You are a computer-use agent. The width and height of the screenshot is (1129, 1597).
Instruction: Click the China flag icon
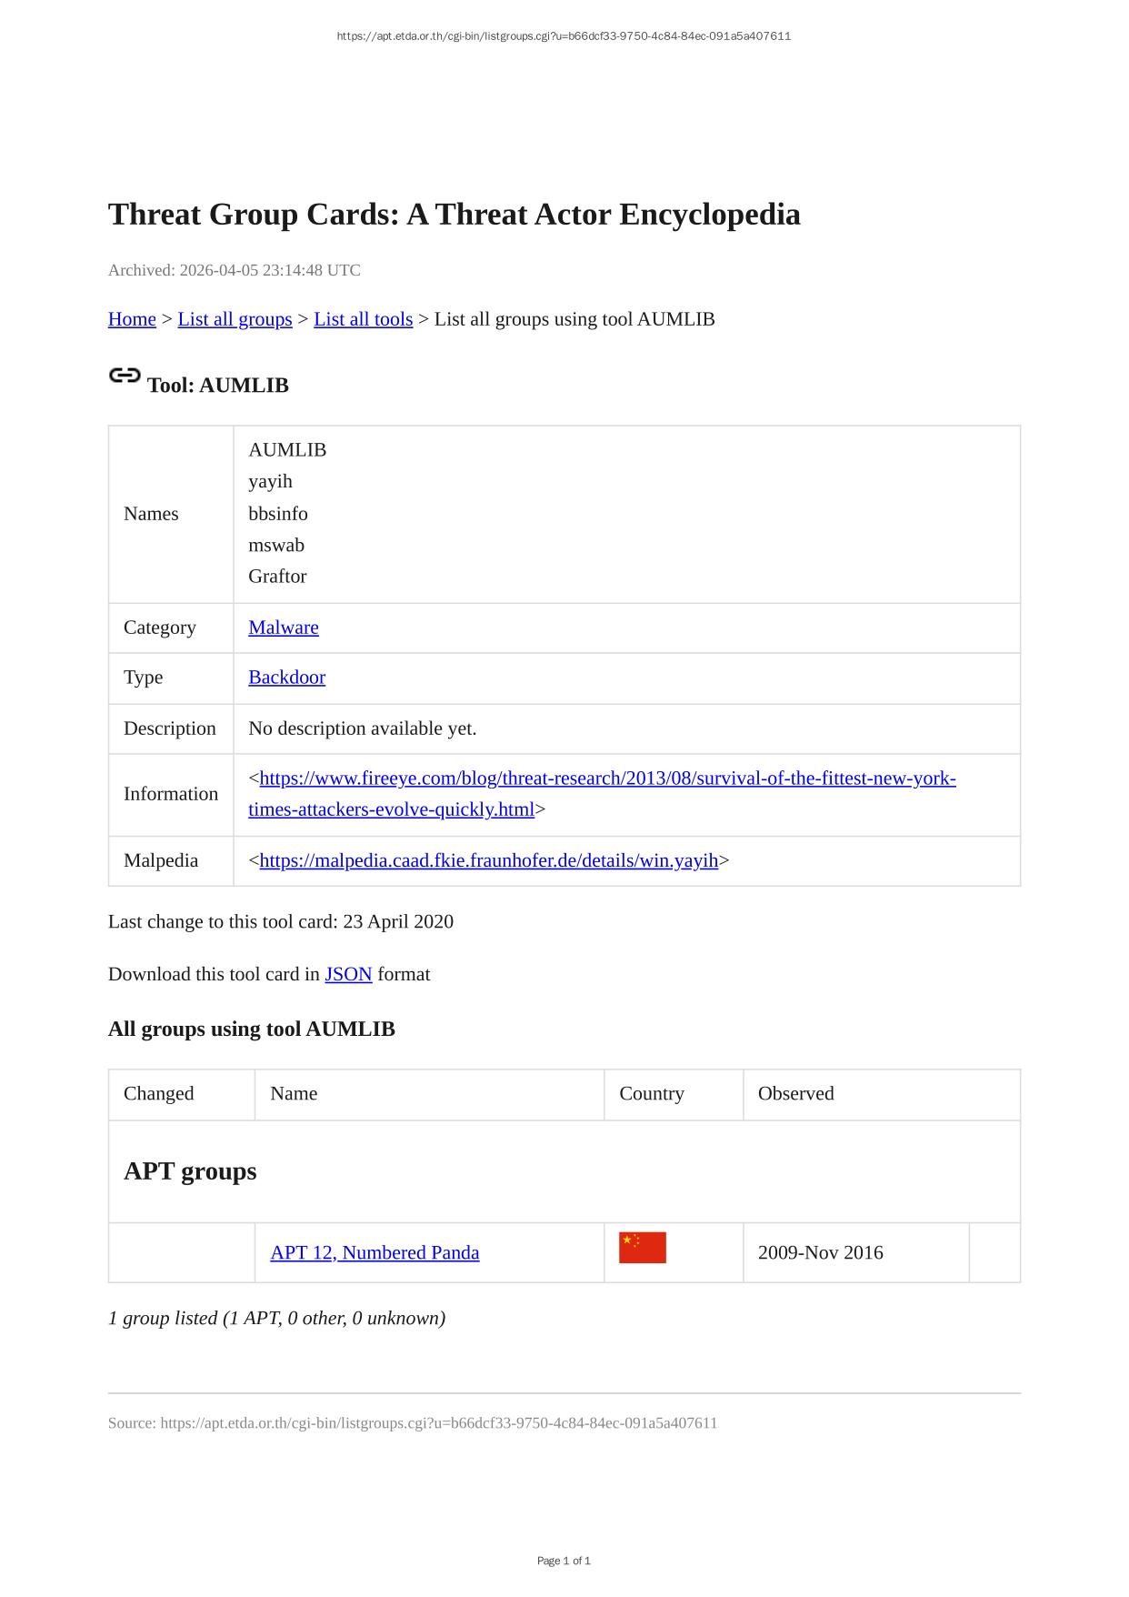(x=642, y=1248)
